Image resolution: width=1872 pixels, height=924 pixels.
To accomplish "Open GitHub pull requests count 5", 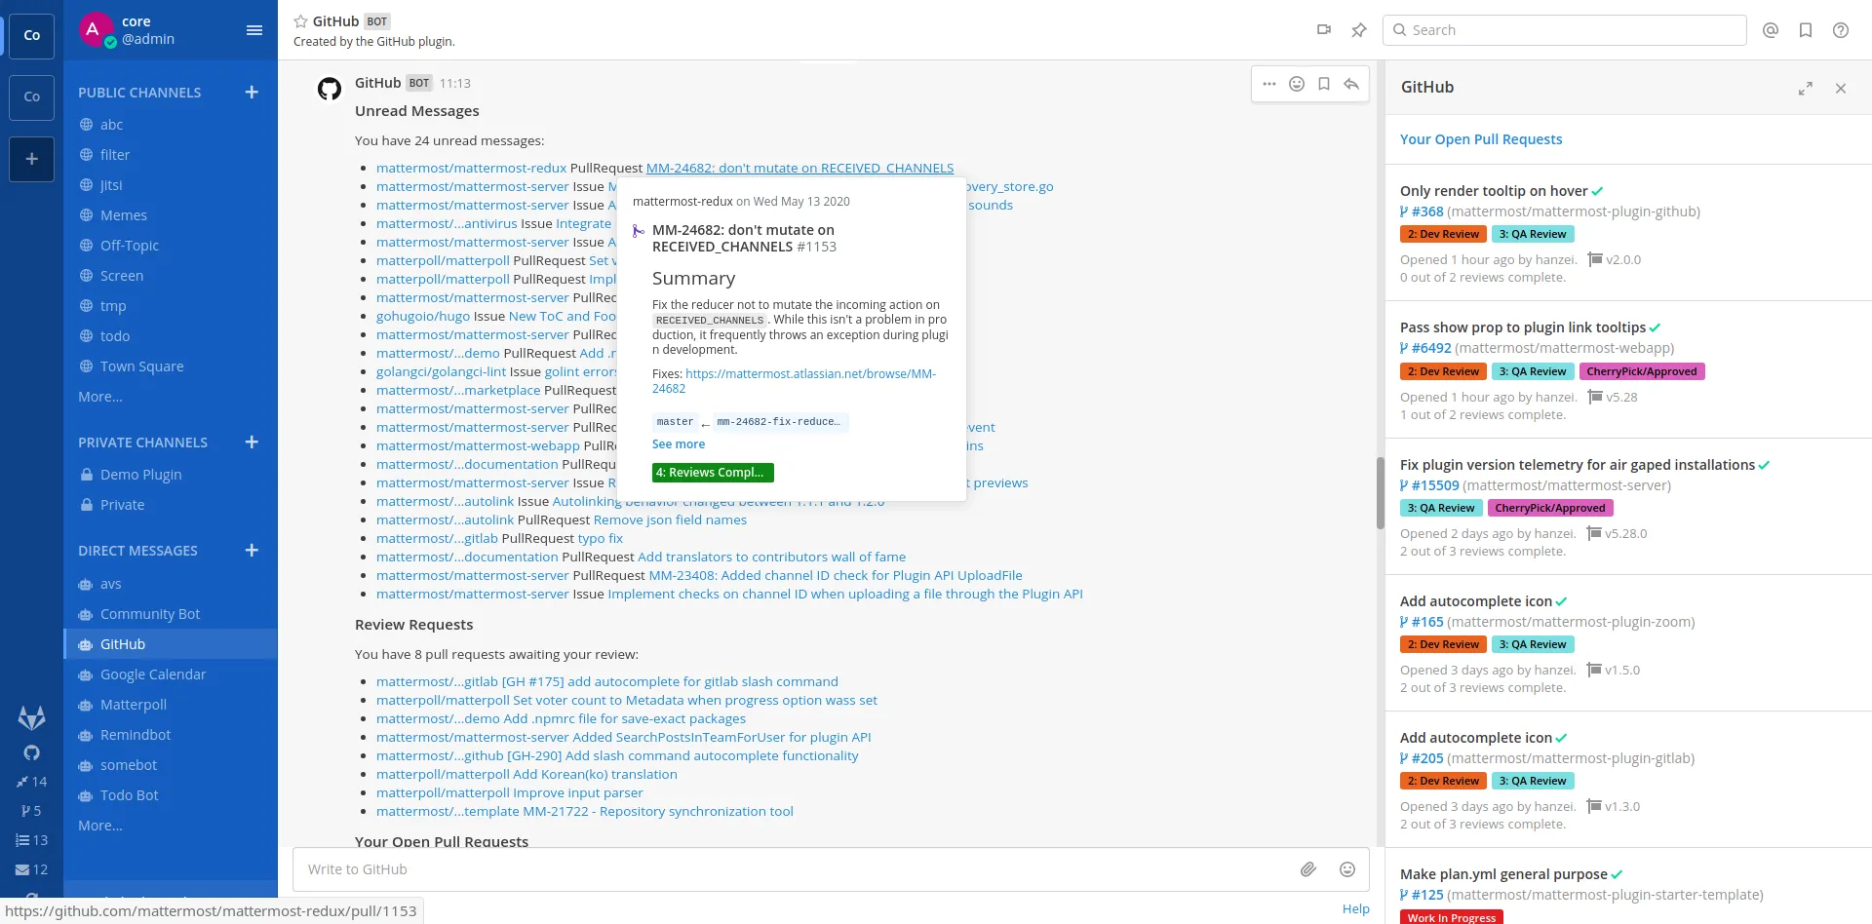I will 31,811.
